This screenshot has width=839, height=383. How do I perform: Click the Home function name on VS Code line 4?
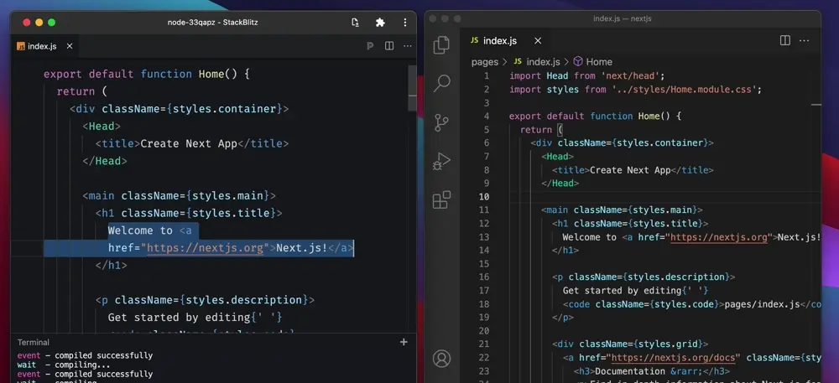click(x=649, y=116)
